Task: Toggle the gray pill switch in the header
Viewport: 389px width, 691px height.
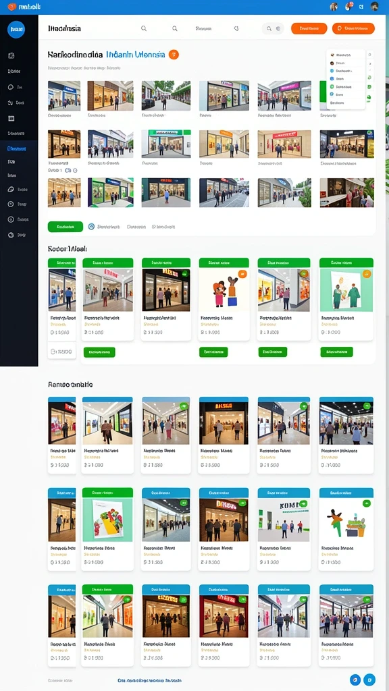Action: tap(273, 28)
